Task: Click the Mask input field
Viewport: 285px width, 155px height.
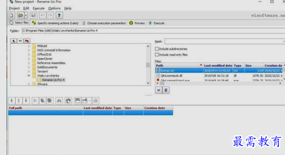Action: click(x=224, y=42)
